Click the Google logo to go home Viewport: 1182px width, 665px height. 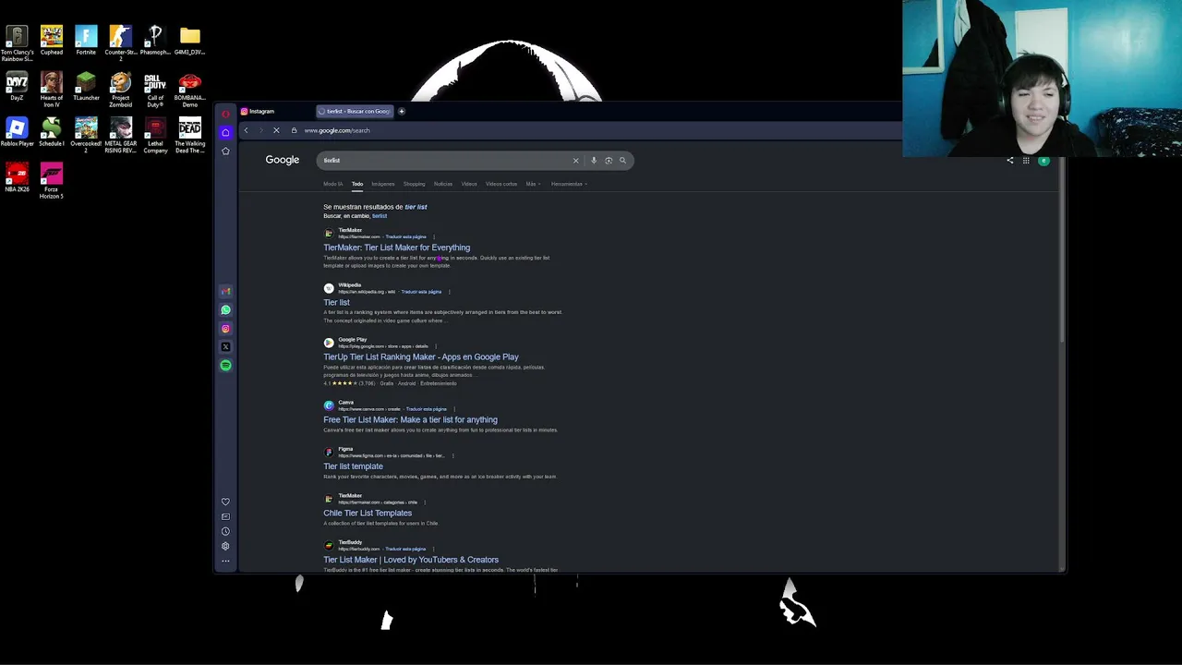coord(283,160)
